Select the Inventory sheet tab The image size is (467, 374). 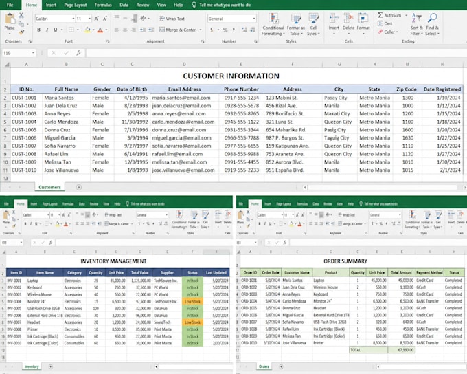click(32, 366)
